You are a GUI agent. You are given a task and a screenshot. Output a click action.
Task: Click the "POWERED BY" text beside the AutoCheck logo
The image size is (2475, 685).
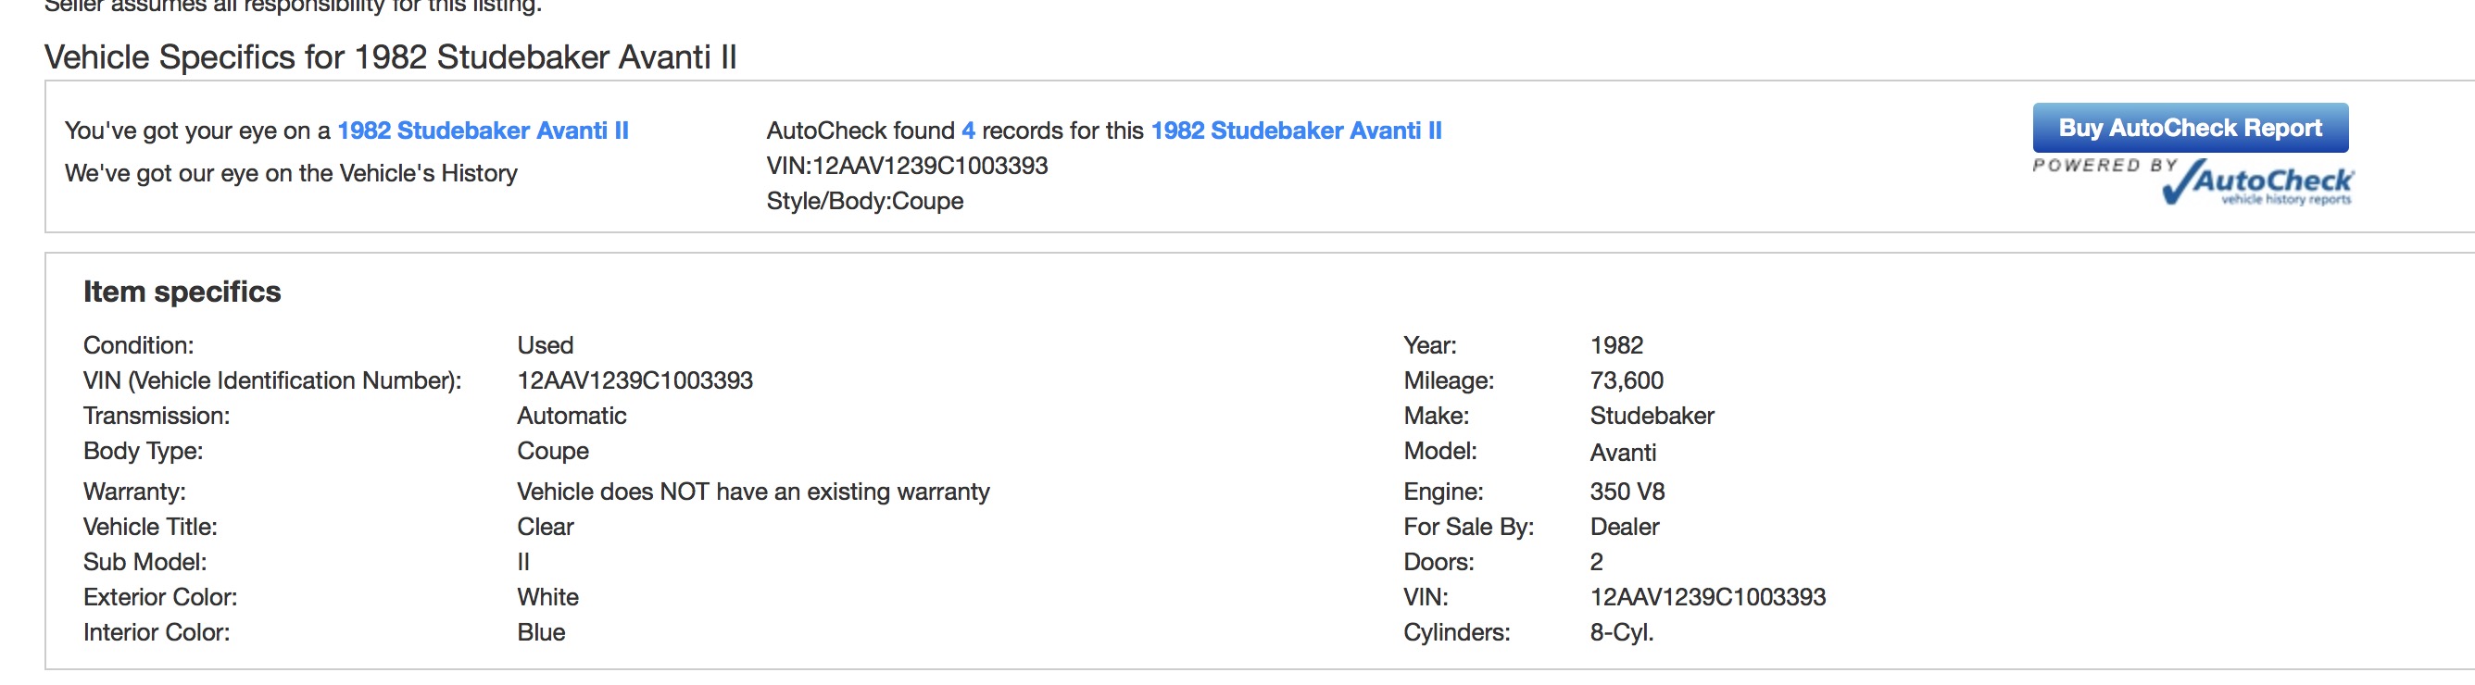pos(2104,166)
